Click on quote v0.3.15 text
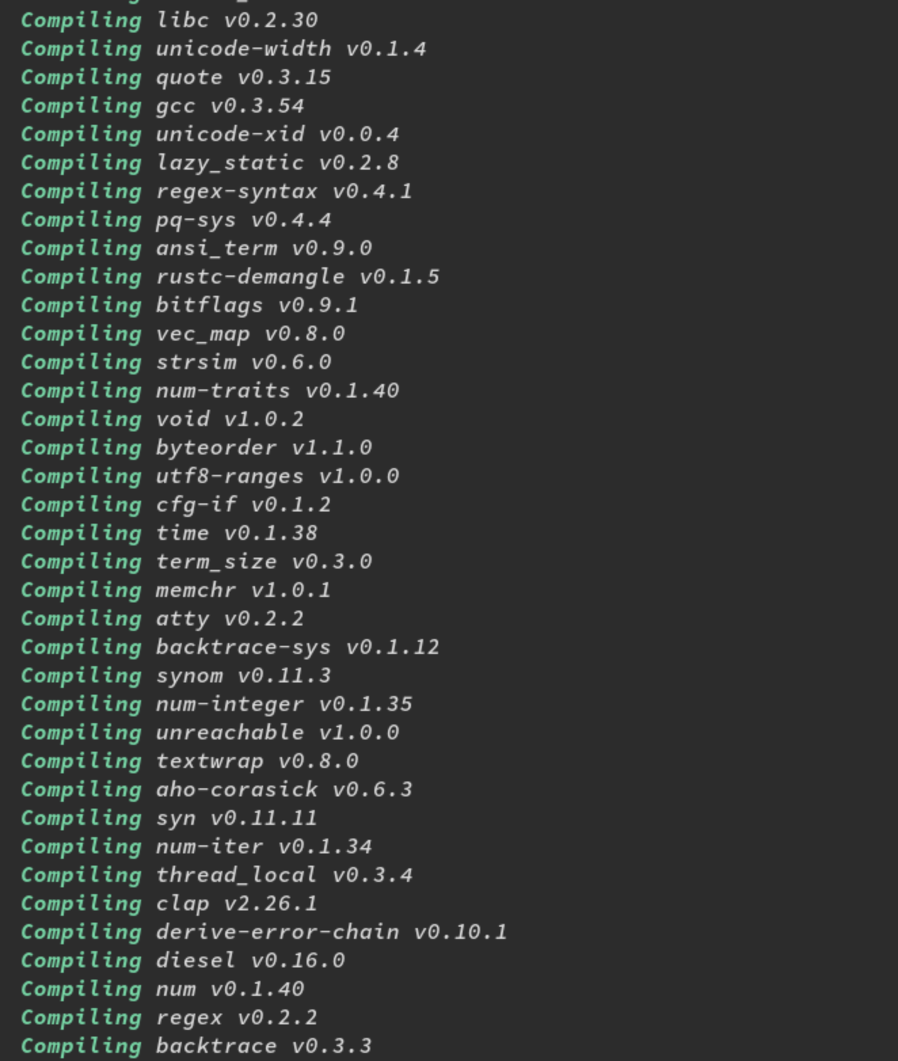This screenshot has width=898, height=1061. (243, 77)
